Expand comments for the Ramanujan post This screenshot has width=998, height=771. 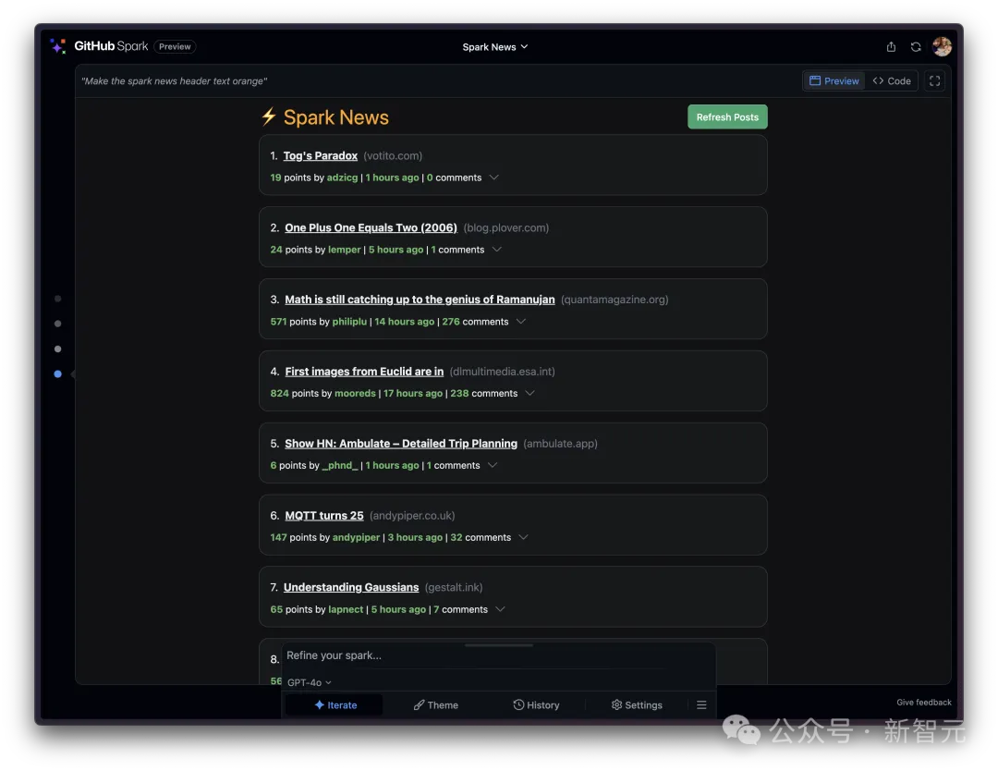(x=521, y=322)
